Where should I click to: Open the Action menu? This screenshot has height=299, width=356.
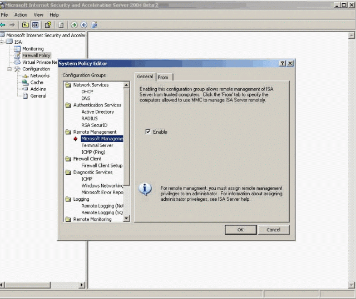point(21,15)
